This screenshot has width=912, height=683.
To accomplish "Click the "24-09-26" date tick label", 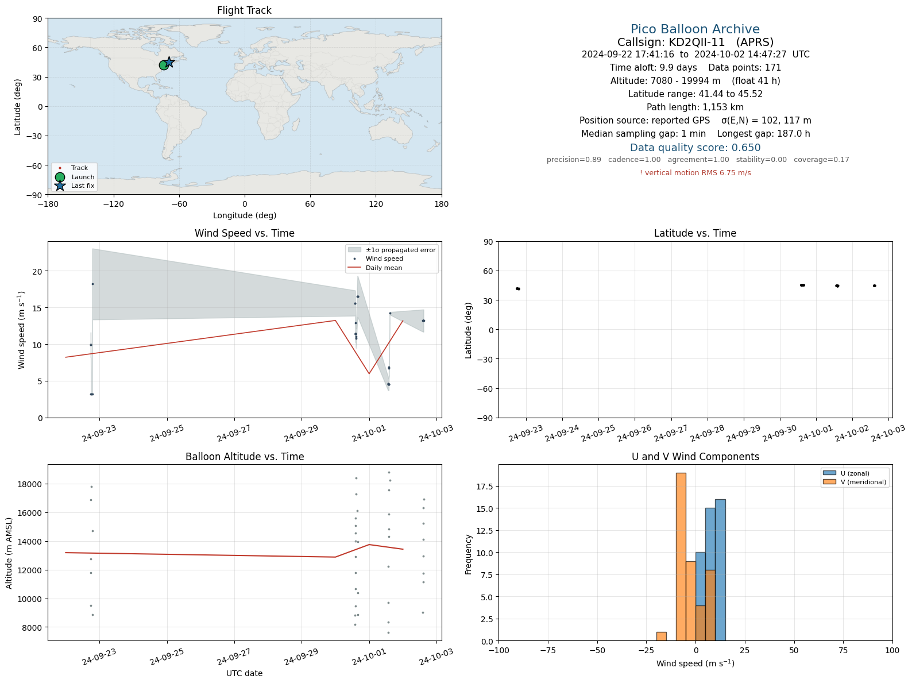I will [635, 433].
